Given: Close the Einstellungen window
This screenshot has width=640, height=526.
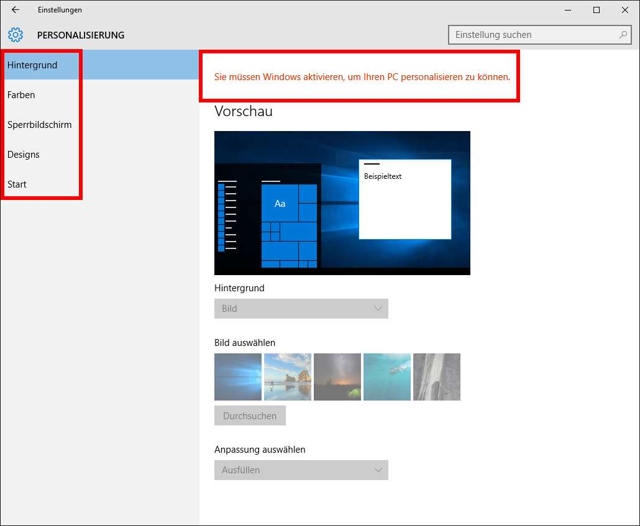Looking at the screenshot, I should (x=625, y=10).
